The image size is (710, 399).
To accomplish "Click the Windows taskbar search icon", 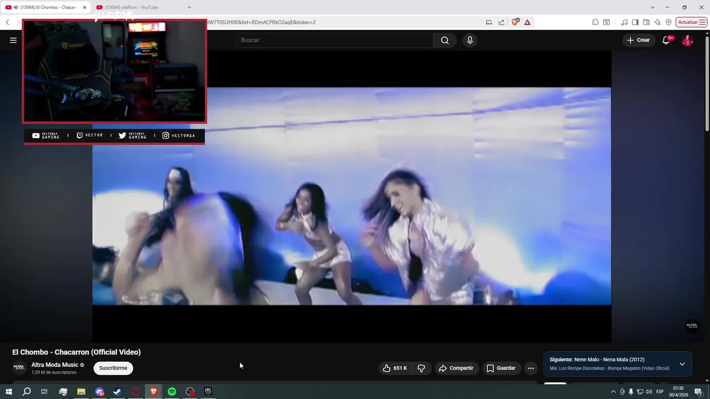I will [x=27, y=391].
